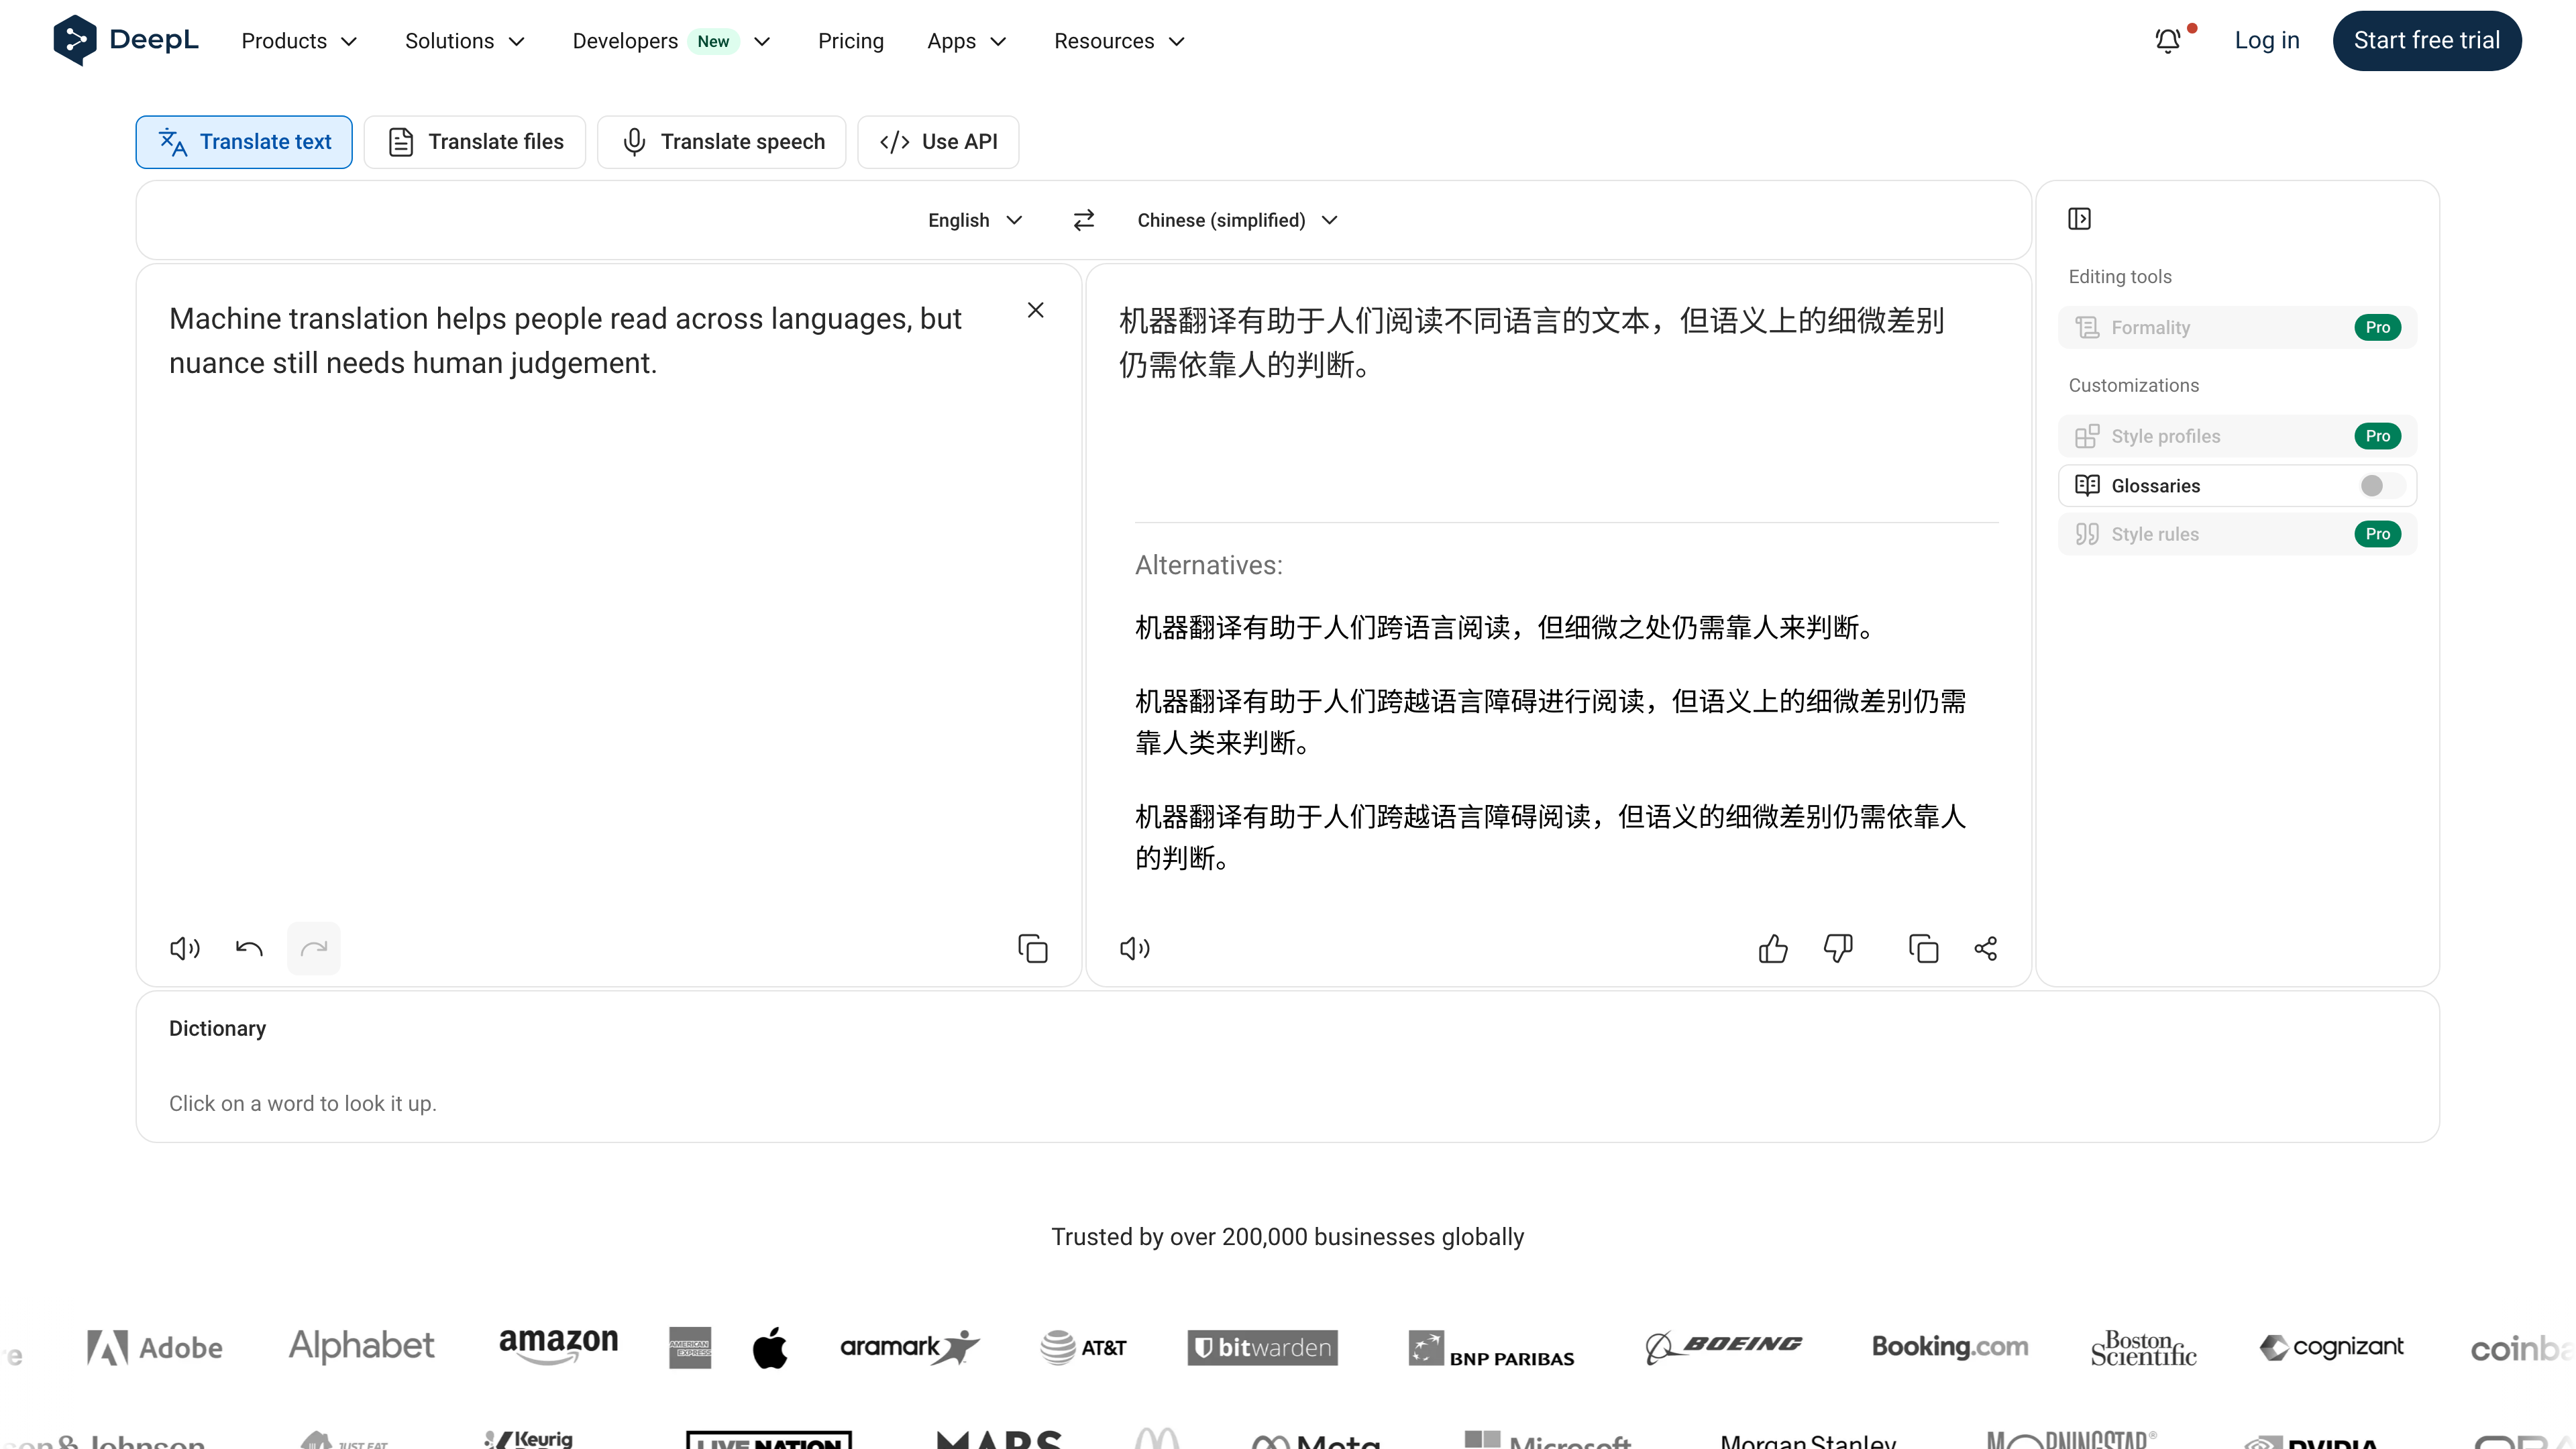Click the Booking.com logo
Image resolution: width=2576 pixels, height=1449 pixels.
[x=1950, y=1347]
